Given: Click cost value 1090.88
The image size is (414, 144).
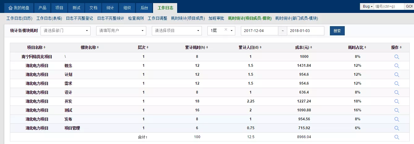Looking at the screenshot, I should (304, 110).
